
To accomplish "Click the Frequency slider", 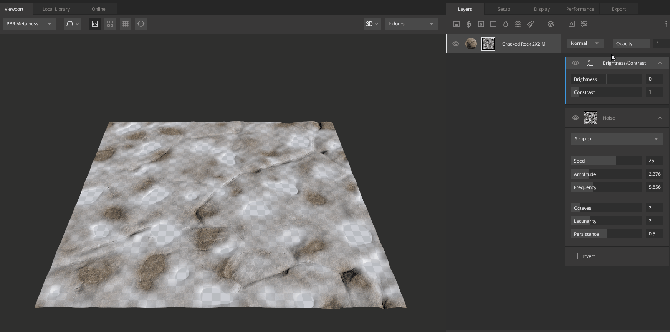I will pos(606,187).
